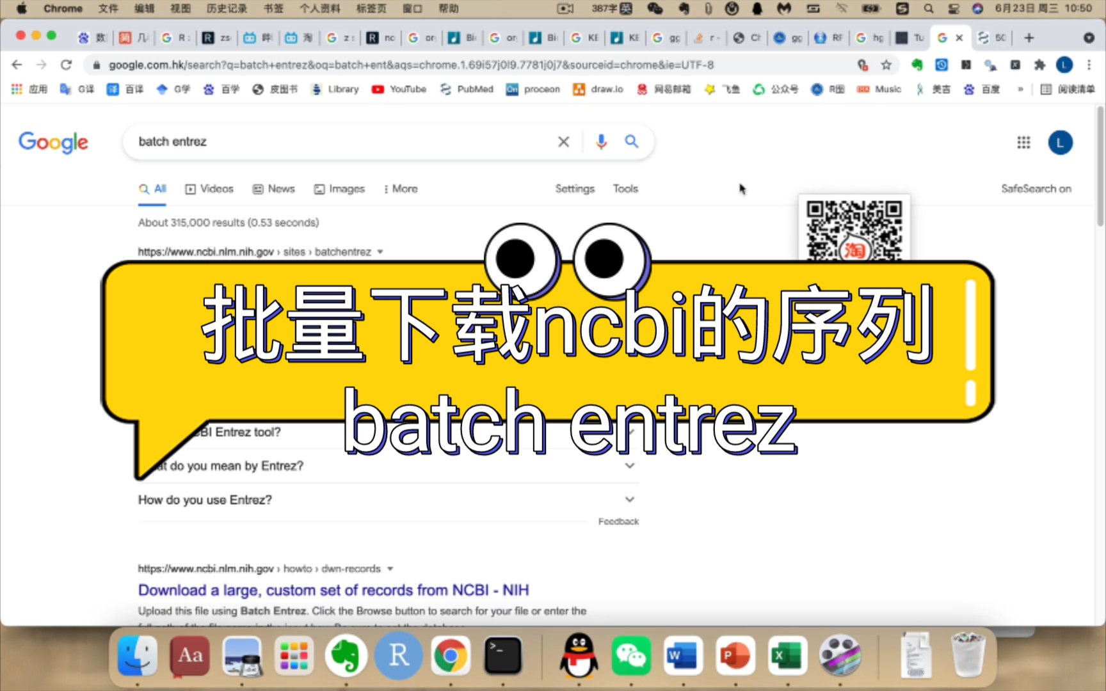Open dropdown arrow beside dwn-records URL
The height and width of the screenshot is (691, 1106).
click(390, 569)
